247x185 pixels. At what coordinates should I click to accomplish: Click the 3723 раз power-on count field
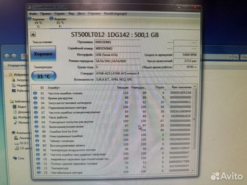[x=185, y=61]
